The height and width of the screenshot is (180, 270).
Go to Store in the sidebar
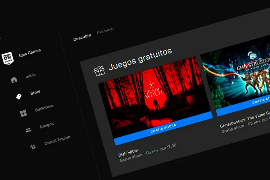click(35, 92)
